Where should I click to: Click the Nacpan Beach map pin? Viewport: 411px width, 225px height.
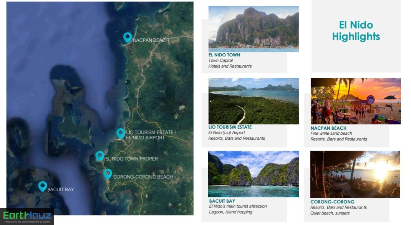[128, 38]
